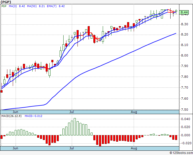The width and height of the screenshot is (193, 155).
Task: Click the 0.000 MACD axis label
Action: pos(186,135)
